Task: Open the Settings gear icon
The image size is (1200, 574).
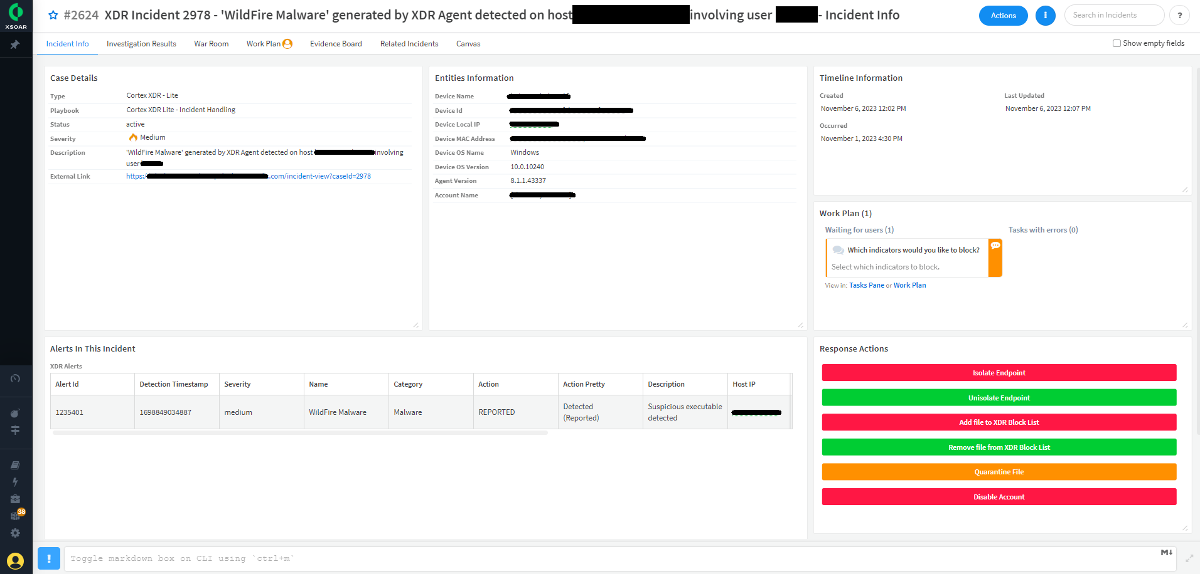Action: (x=15, y=533)
